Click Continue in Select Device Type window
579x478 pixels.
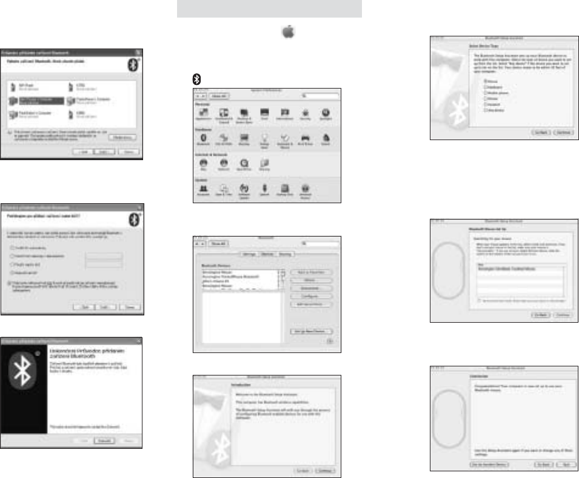click(x=563, y=132)
